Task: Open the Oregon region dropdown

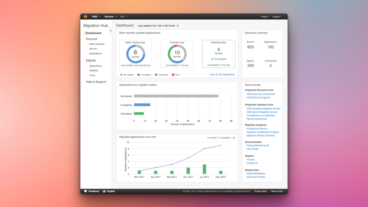Action: point(265,16)
